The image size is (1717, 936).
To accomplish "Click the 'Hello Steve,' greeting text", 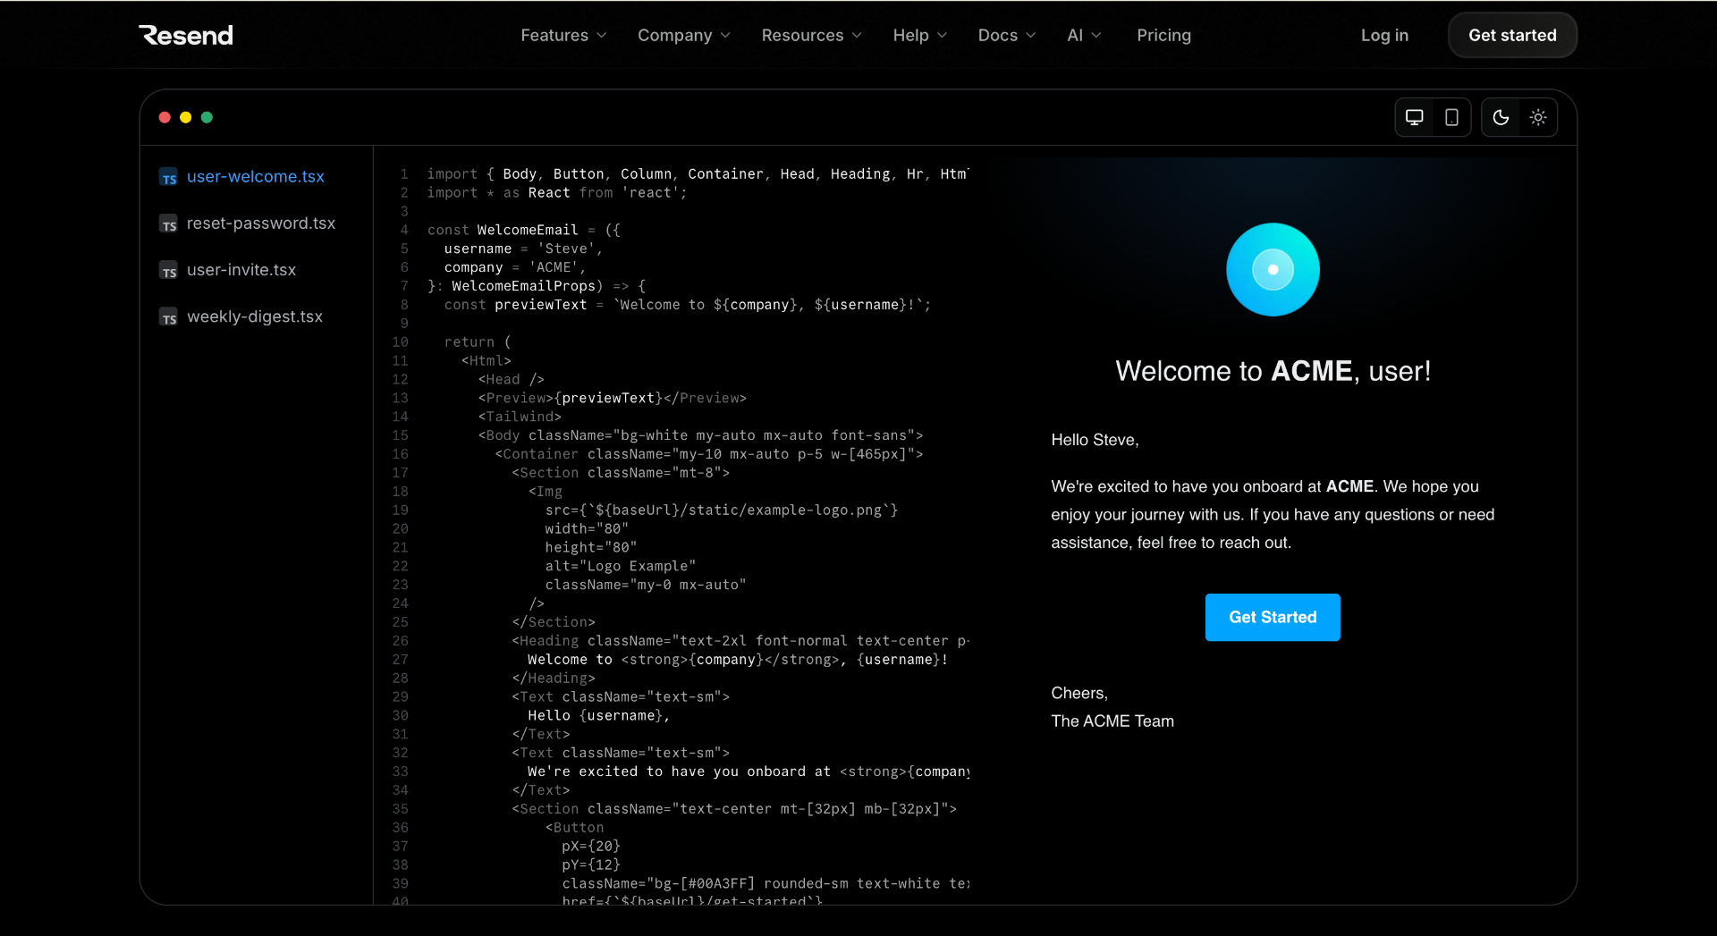I will point(1095,440).
